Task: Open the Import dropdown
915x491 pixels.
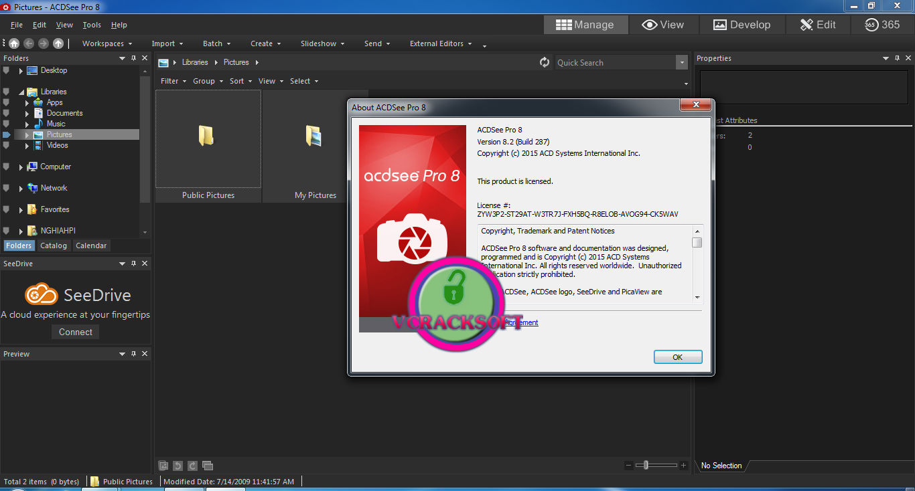Action: point(167,43)
